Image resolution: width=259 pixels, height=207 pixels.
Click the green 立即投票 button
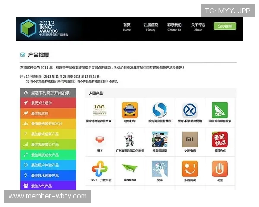click(x=225, y=26)
